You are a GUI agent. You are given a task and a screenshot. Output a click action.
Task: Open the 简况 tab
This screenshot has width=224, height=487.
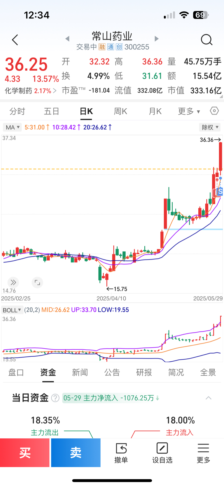[x=176, y=372]
